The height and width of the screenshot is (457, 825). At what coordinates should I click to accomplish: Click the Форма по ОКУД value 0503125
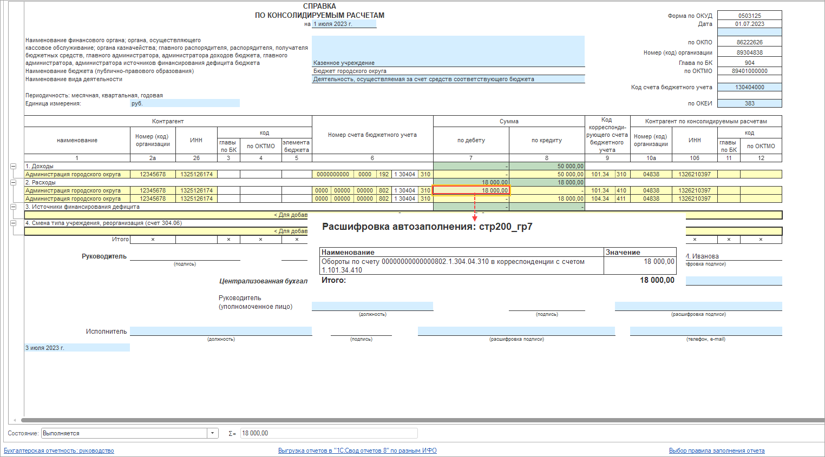[x=749, y=16]
